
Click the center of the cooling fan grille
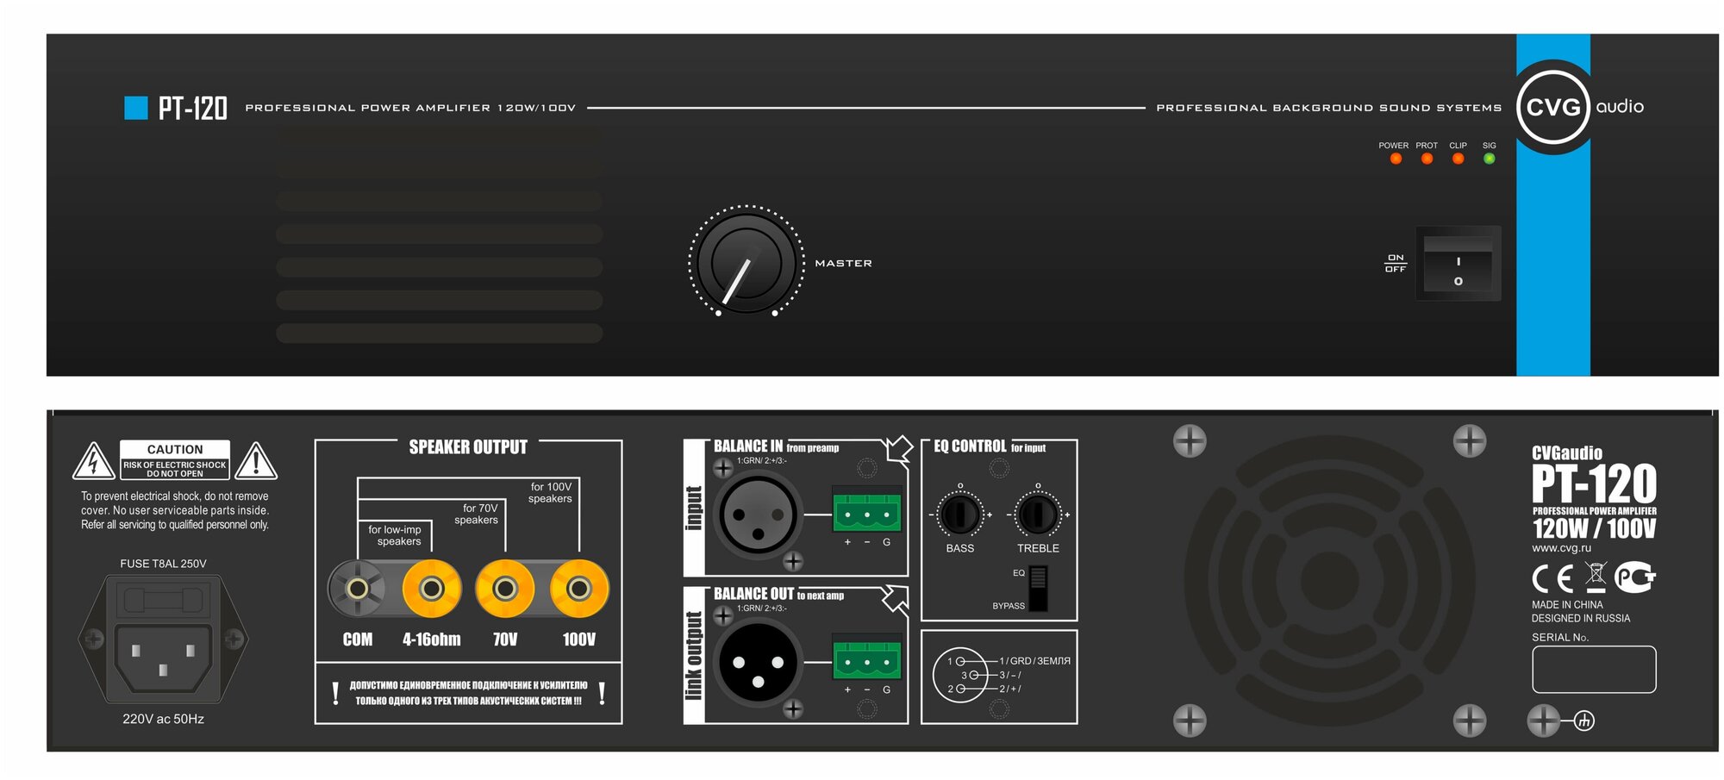point(1329,580)
